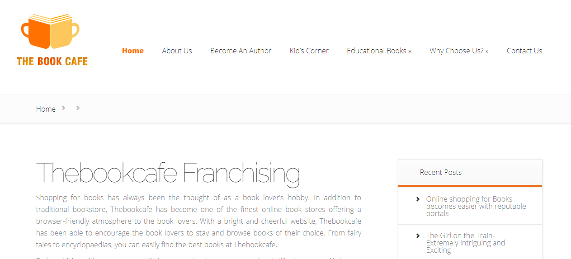The height and width of the screenshot is (259, 571).
Task: Click the first breadcrumb arrow after Home
Action: 64,108
